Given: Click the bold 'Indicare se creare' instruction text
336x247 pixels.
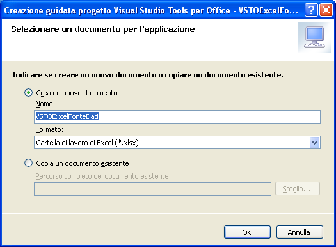Looking at the screenshot, I should 148,75.
